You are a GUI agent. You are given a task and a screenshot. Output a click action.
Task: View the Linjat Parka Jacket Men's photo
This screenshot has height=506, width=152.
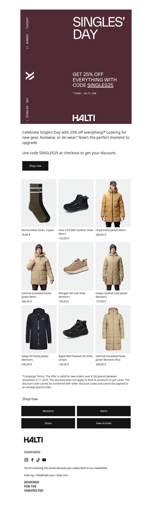pyautogui.click(x=113, y=203)
